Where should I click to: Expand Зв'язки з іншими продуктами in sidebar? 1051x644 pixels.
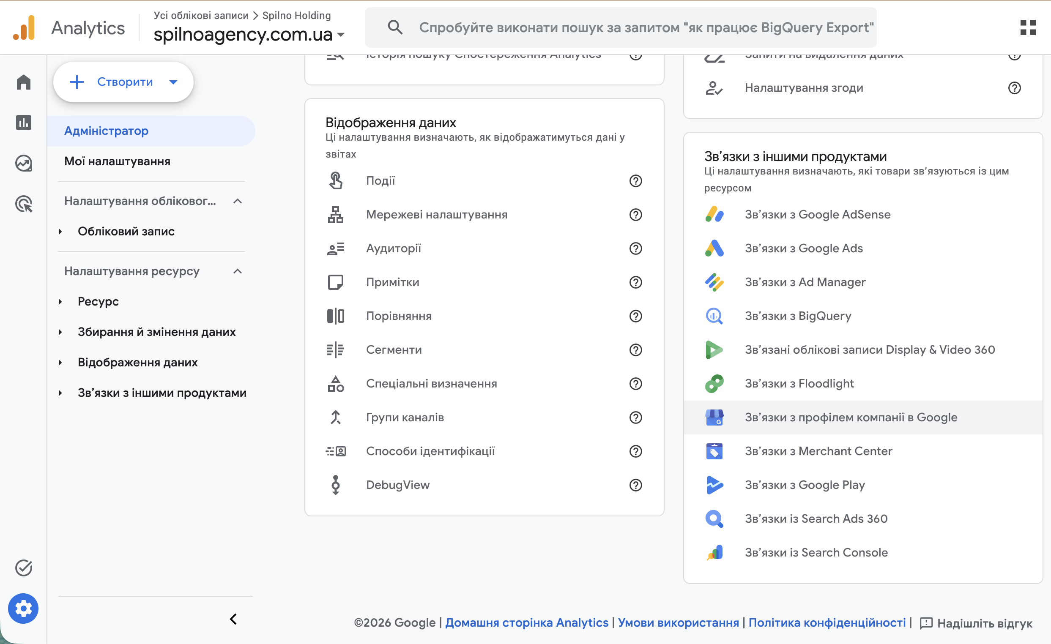coord(60,393)
